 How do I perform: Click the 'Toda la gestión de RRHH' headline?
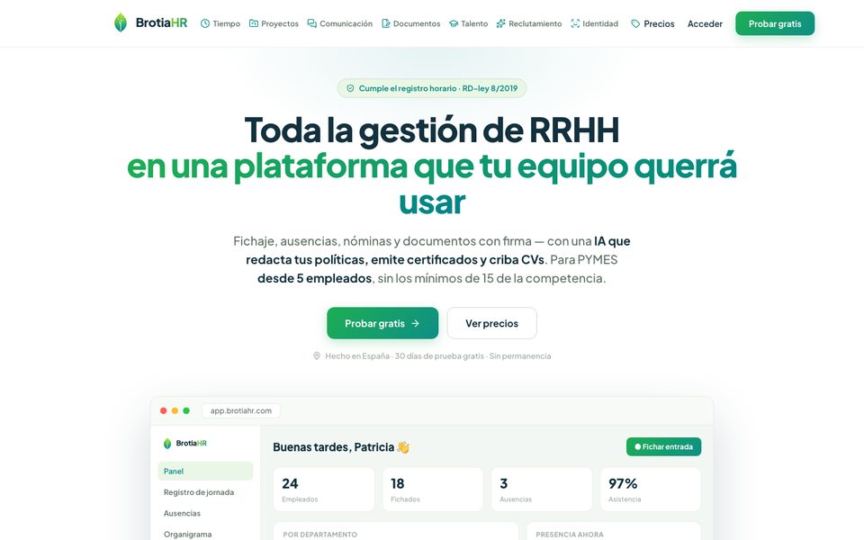[432, 130]
